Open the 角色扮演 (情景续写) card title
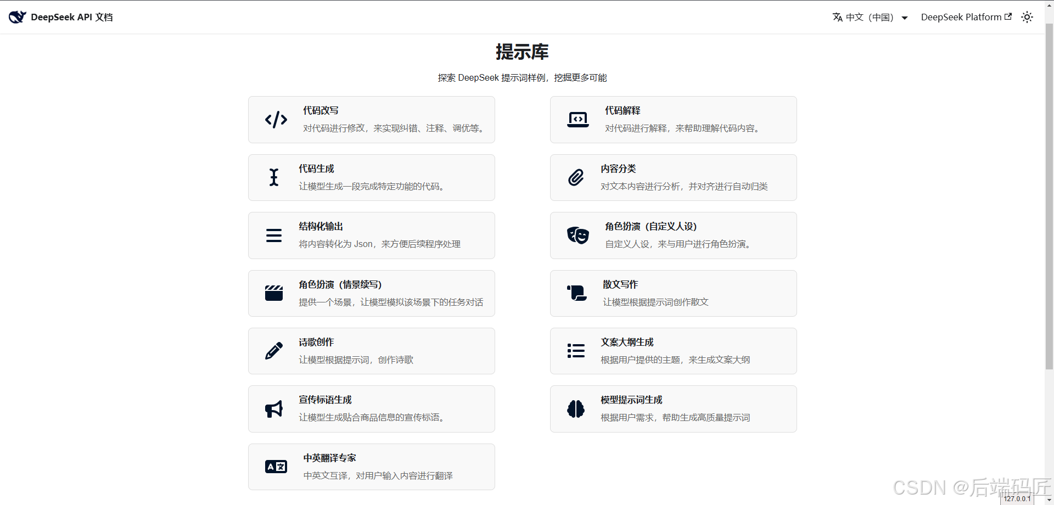The width and height of the screenshot is (1054, 505). coord(340,284)
